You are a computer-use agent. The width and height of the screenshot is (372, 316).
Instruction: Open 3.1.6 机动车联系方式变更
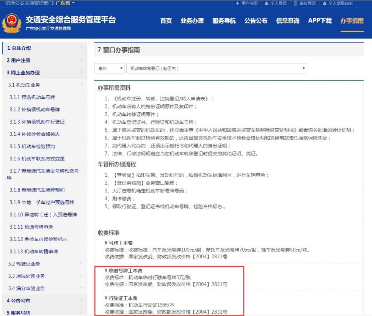point(37,159)
